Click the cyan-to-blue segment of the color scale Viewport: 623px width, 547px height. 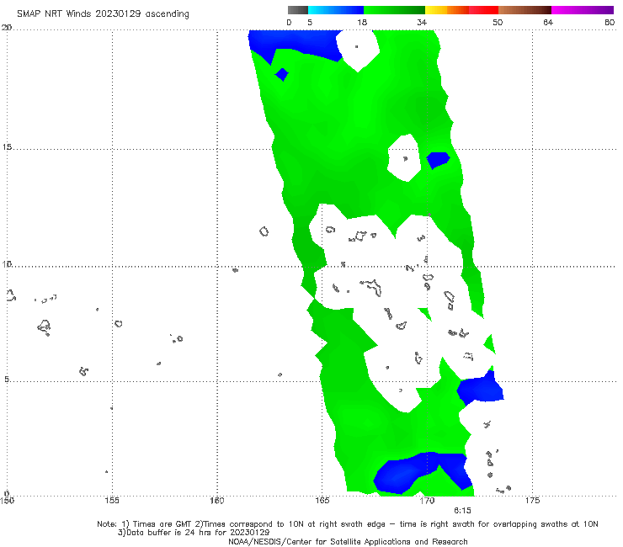[336, 10]
